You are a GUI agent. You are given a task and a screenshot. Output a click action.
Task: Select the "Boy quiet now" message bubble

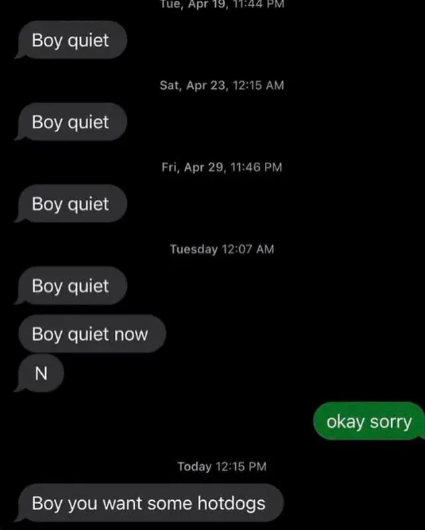[x=92, y=333]
